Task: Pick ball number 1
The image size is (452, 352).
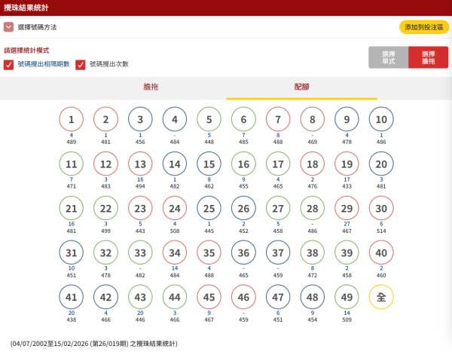Action: 72,119
